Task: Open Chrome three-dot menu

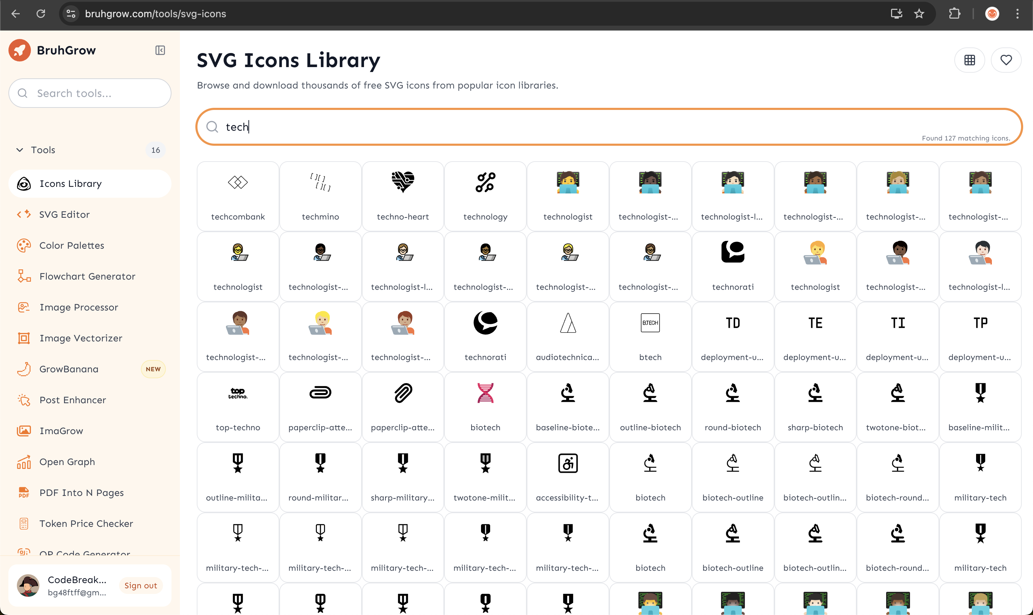Action: [x=1017, y=14]
